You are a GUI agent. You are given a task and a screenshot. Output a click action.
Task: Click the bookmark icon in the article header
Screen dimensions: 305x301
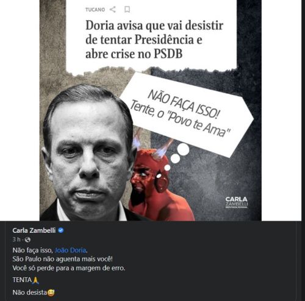127,9
